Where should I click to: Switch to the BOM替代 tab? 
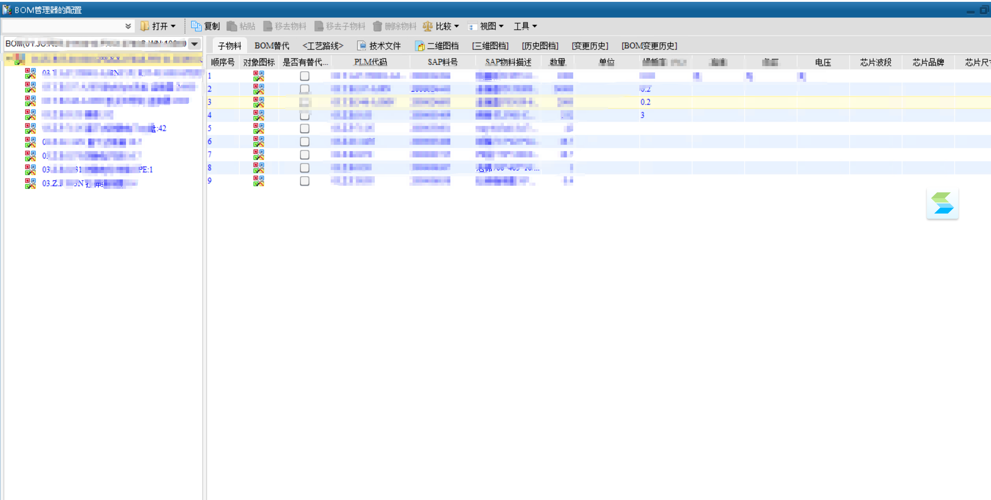(272, 46)
